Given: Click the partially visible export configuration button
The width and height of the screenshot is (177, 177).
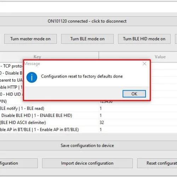Looking at the screenshot, I should point(19,163).
